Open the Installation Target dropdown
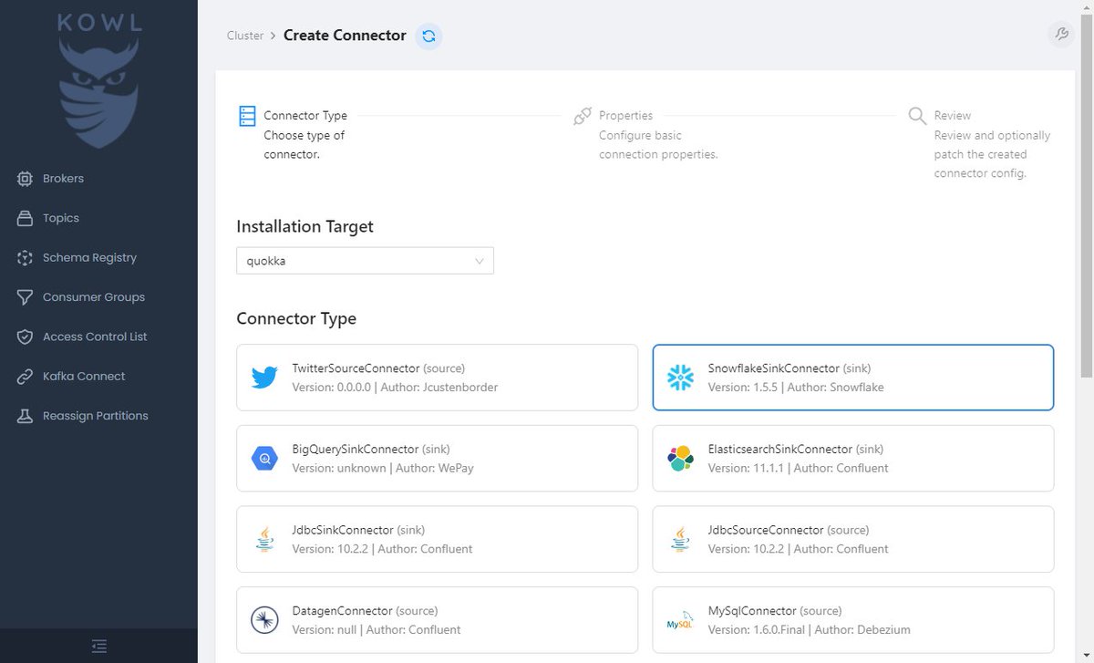 coord(365,261)
